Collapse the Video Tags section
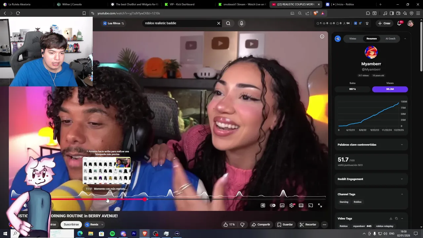The width and height of the screenshot is (423, 238). [402, 218]
